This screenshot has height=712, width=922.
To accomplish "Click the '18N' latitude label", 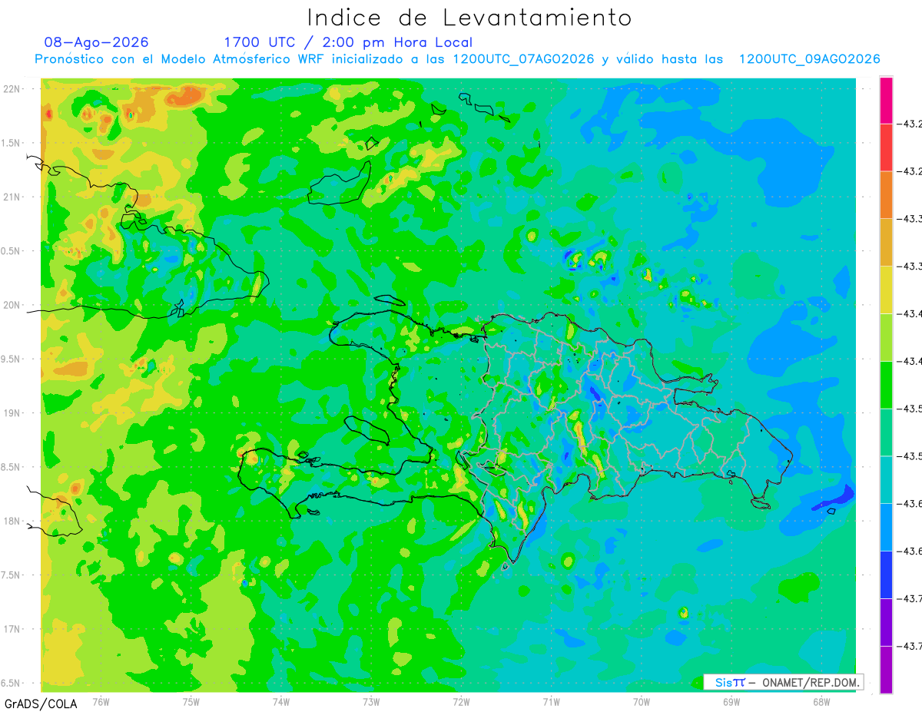I will pos(12,521).
